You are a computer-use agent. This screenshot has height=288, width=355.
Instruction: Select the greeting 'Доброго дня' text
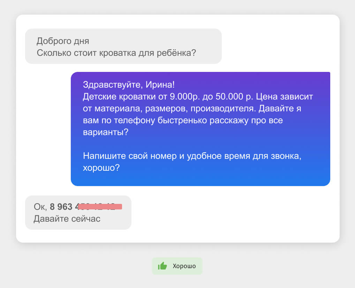coord(63,41)
